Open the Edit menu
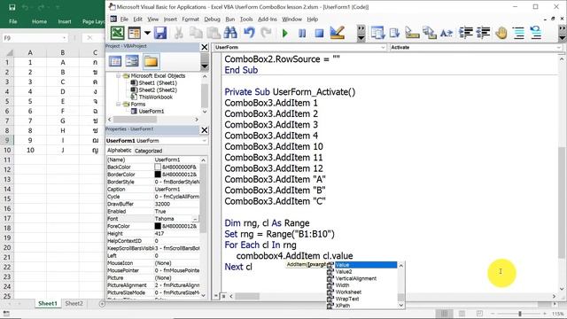This screenshot has height=319, width=567. 137,19
